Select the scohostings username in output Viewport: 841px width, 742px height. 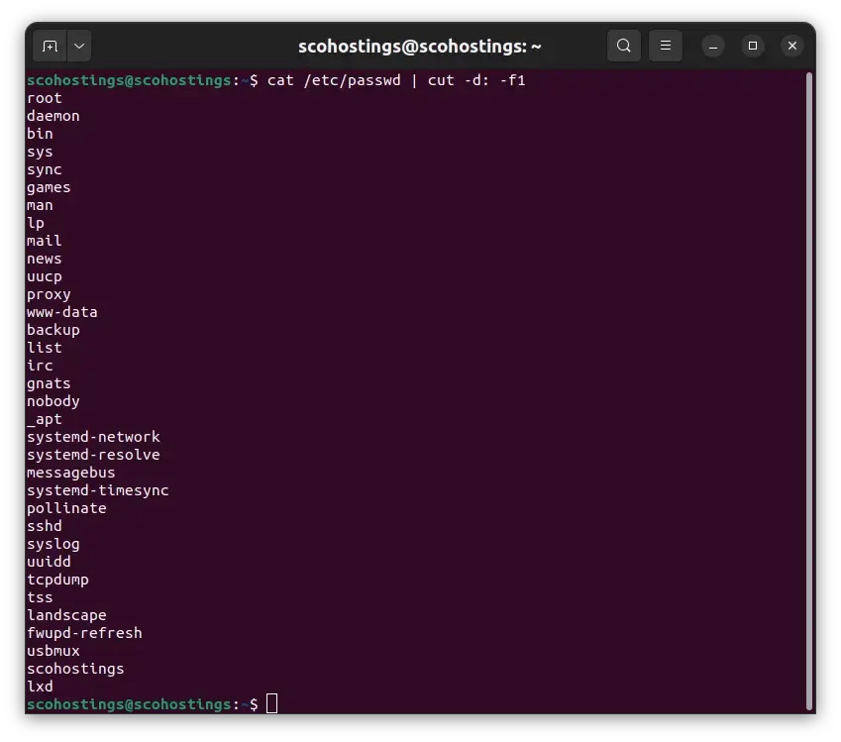tap(75, 669)
